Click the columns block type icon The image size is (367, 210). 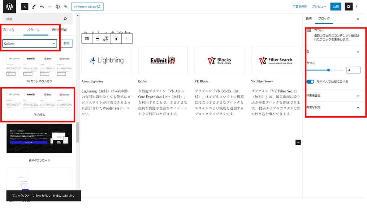[x=87, y=38]
